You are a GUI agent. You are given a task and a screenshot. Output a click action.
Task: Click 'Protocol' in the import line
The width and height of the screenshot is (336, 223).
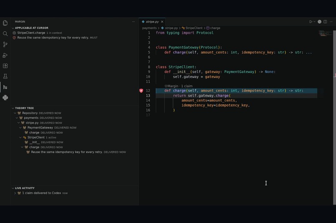[x=205, y=33]
